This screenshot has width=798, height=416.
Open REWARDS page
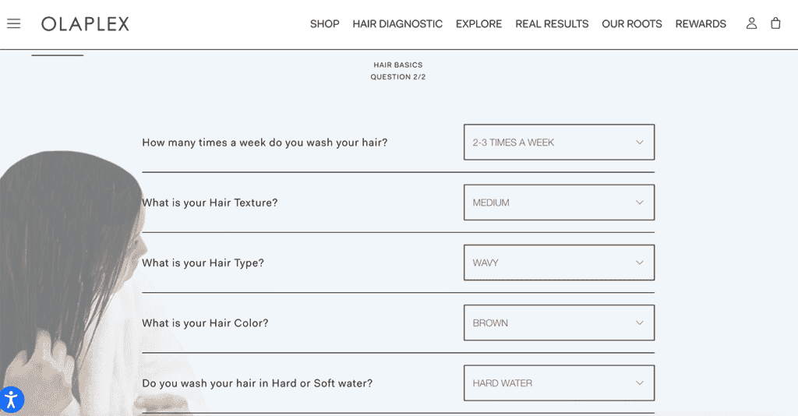(x=701, y=24)
